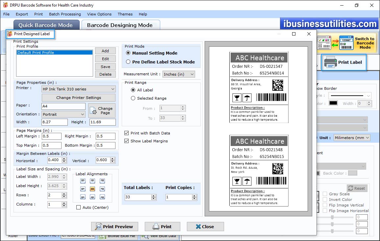Select Default Print Profile list item
Screen dimensions: 380x241
(55, 53)
